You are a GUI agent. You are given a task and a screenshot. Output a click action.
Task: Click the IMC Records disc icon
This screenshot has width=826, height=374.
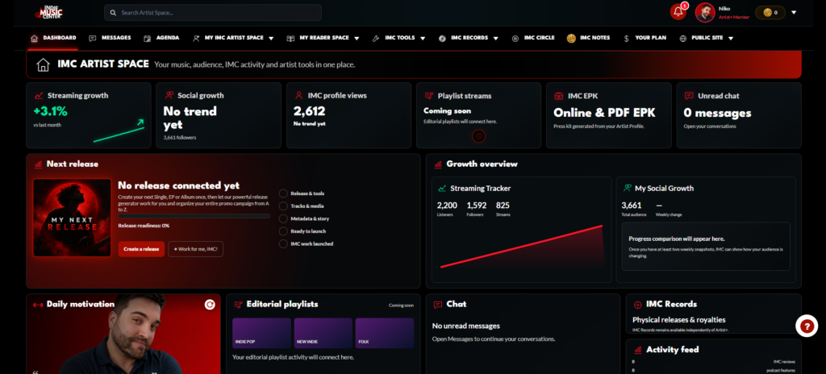click(442, 38)
